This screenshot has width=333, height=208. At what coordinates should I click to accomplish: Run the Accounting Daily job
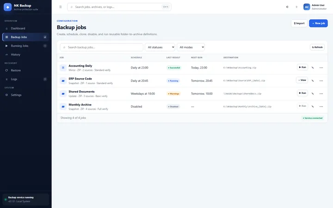302,67
